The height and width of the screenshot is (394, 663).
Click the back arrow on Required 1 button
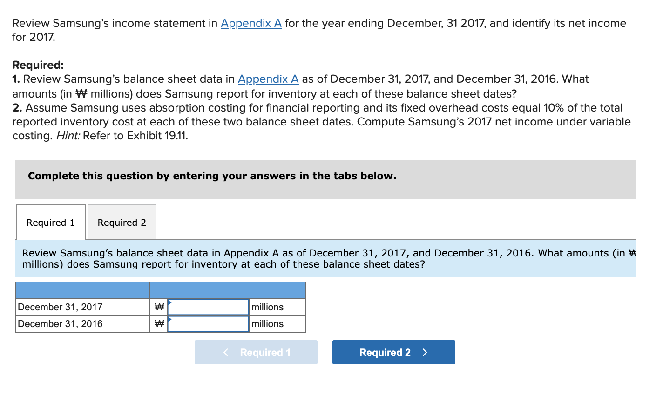coord(226,352)
